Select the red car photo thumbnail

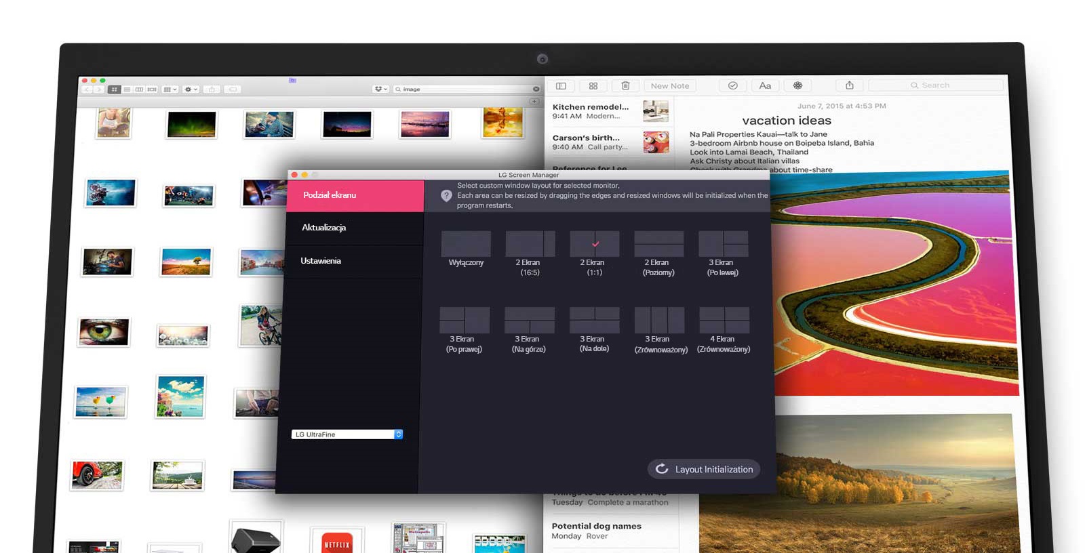[98, 475]
